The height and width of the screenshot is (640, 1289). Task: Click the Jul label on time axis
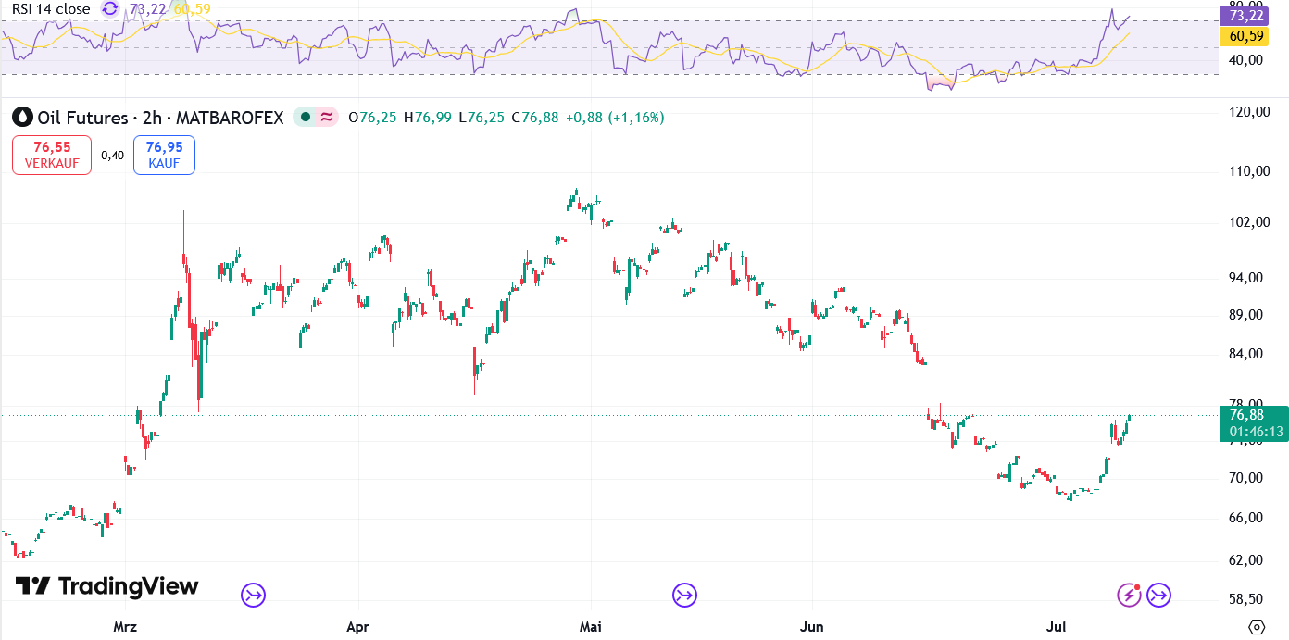tap(1057, 627)
